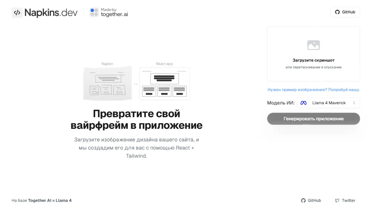Click the Napkins.dev code-bracket logo icon
This screenshot has width=368, height=209.
pos(17,13)
